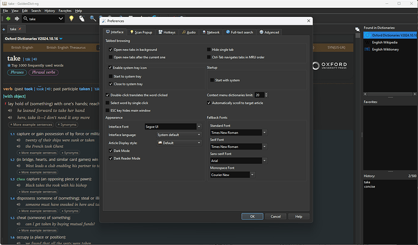Image resolution: width=418 pixels, height=245 pixels.
Task: Toggle 'Open new tabs in background' checkbox
Action: coord(110,50)
